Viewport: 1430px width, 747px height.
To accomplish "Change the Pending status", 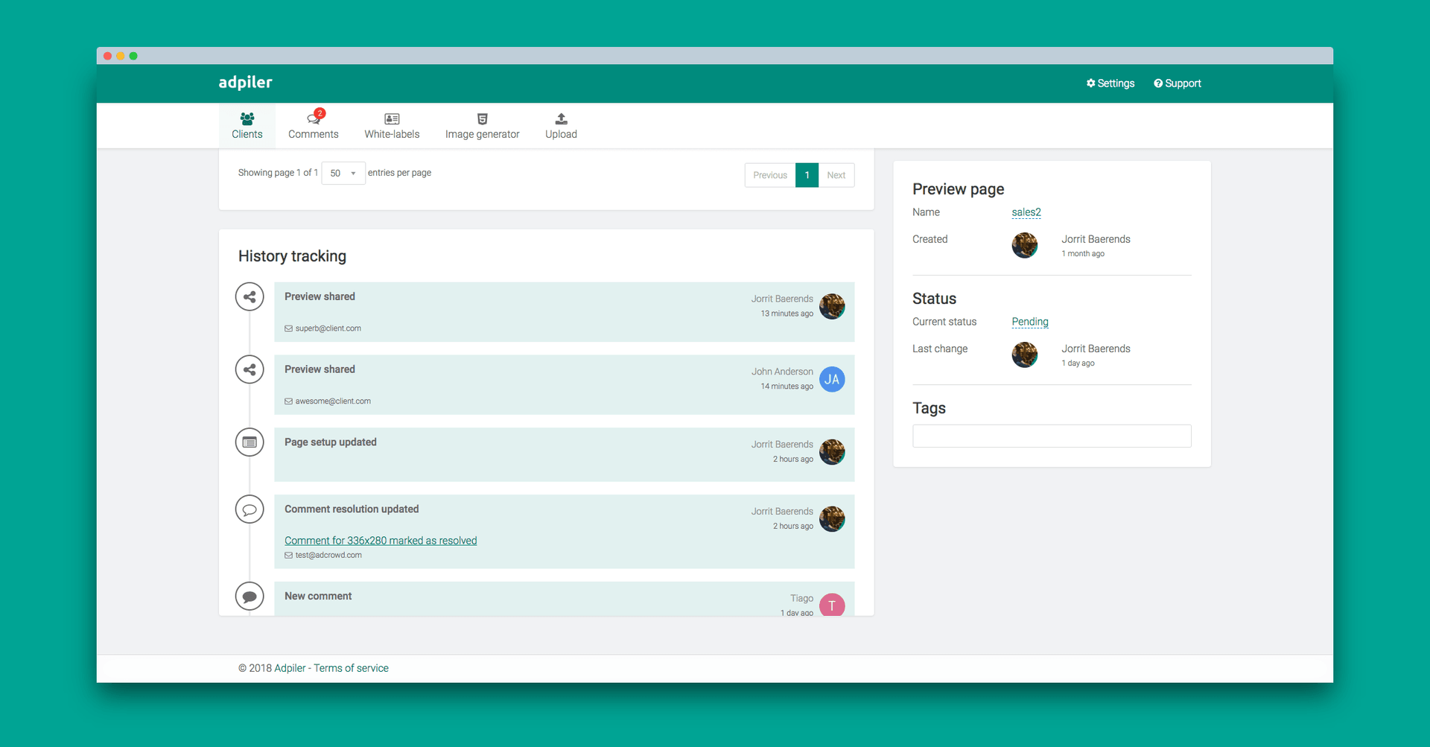I will [x=1030, y=322].
